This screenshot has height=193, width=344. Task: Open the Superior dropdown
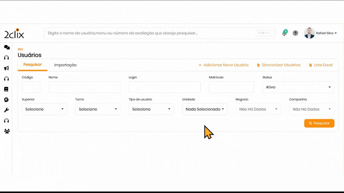click(44, 109)
